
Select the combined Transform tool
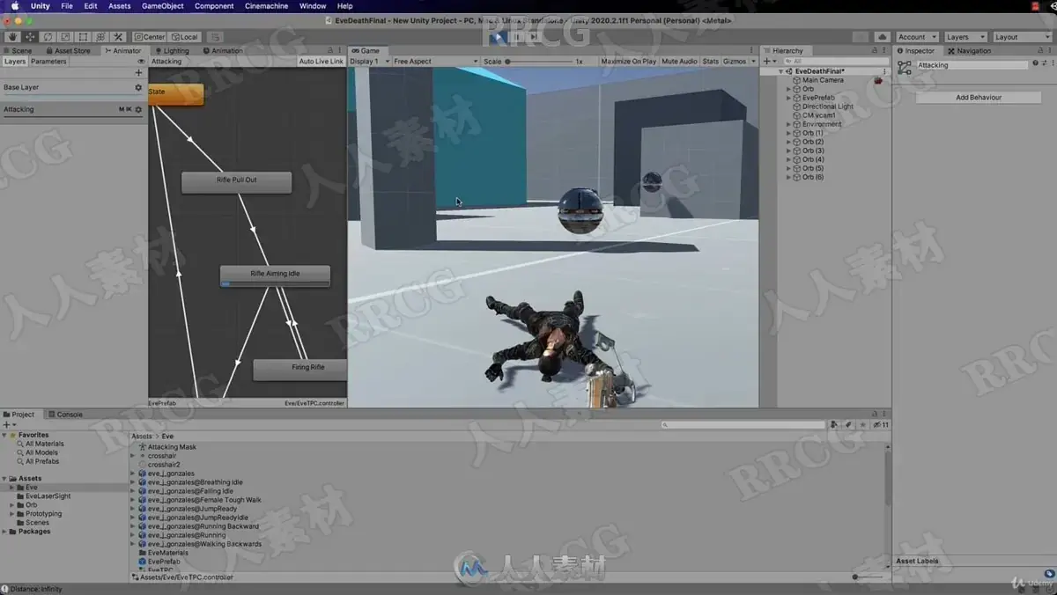pyautogui.click(x=100, y=37)
